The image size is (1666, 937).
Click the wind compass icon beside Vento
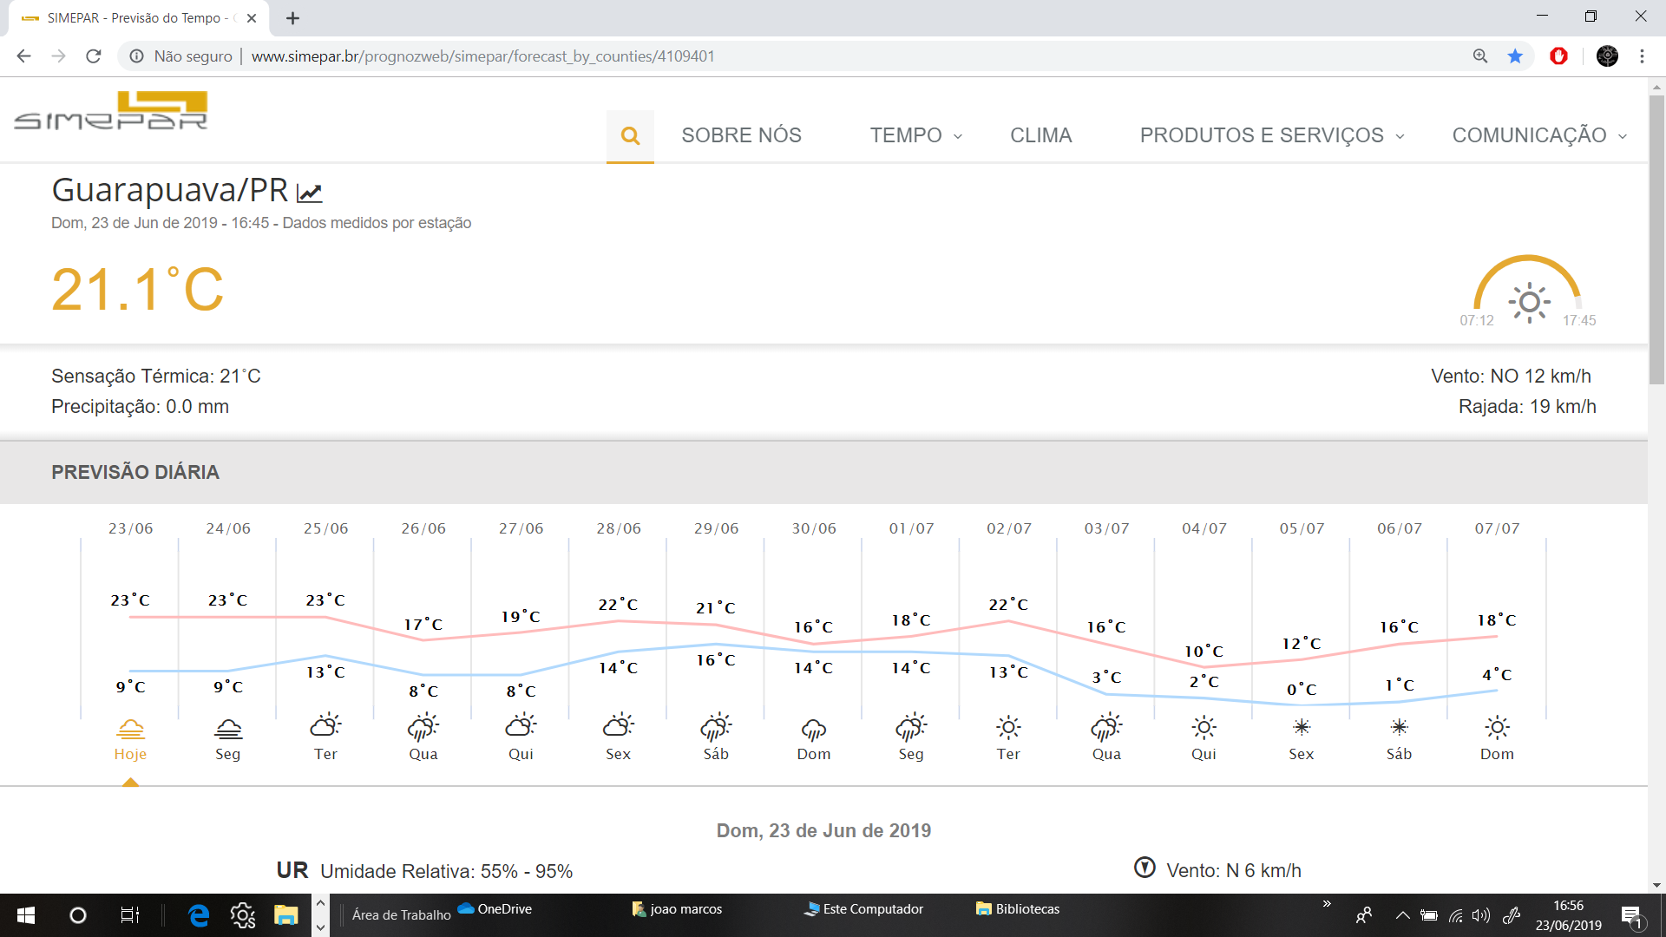(1145, 868)
